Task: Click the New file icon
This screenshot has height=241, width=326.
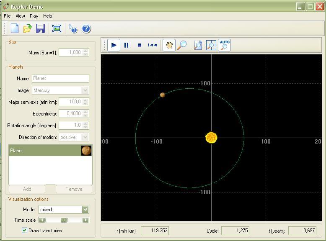Action: pyautogui.click(x=15, y=28)
